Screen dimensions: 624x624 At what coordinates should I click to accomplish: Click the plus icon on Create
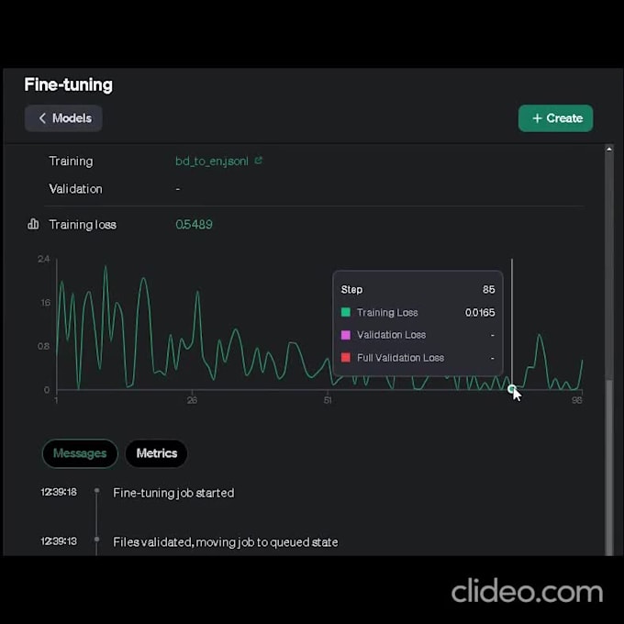pos(537,118)
